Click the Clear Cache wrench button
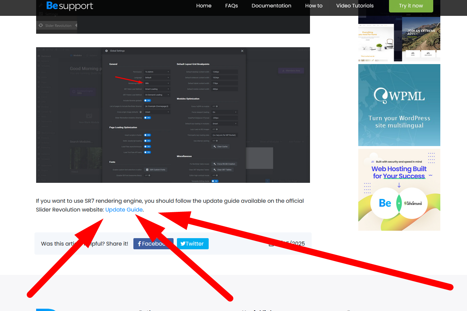The width and height of the screenshot is (467, 311). click(220, 147)
